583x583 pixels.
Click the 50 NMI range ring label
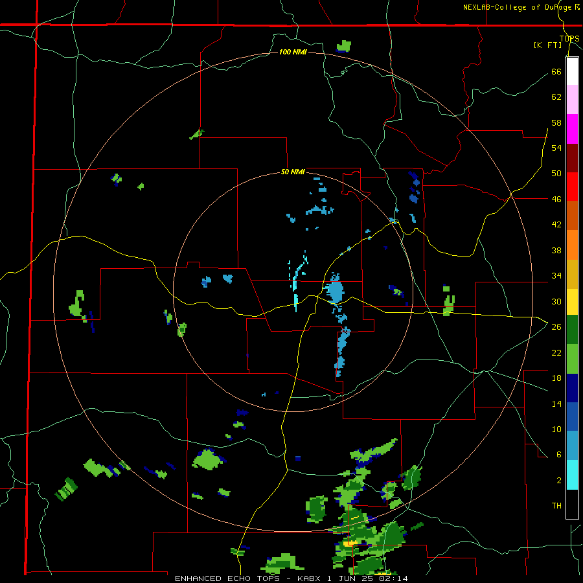(x=293, y=172)
